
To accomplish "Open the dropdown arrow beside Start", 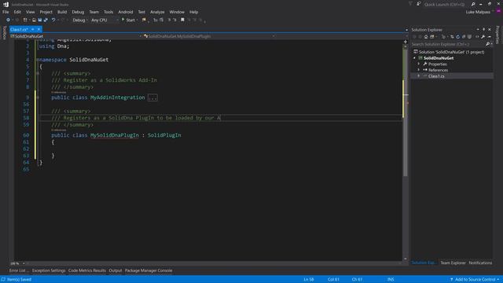I will coord(137,20).
